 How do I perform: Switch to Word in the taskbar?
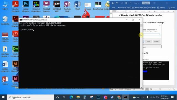[112, 97]
